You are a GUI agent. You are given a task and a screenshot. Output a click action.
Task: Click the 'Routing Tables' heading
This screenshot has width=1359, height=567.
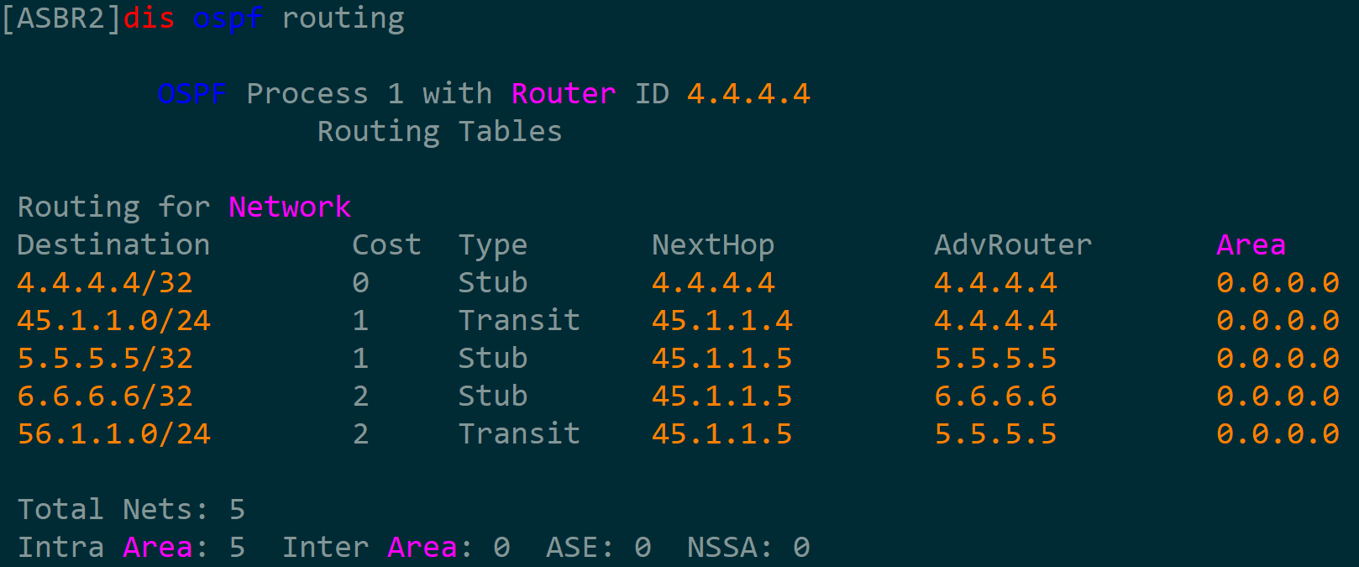click(439, 131)
